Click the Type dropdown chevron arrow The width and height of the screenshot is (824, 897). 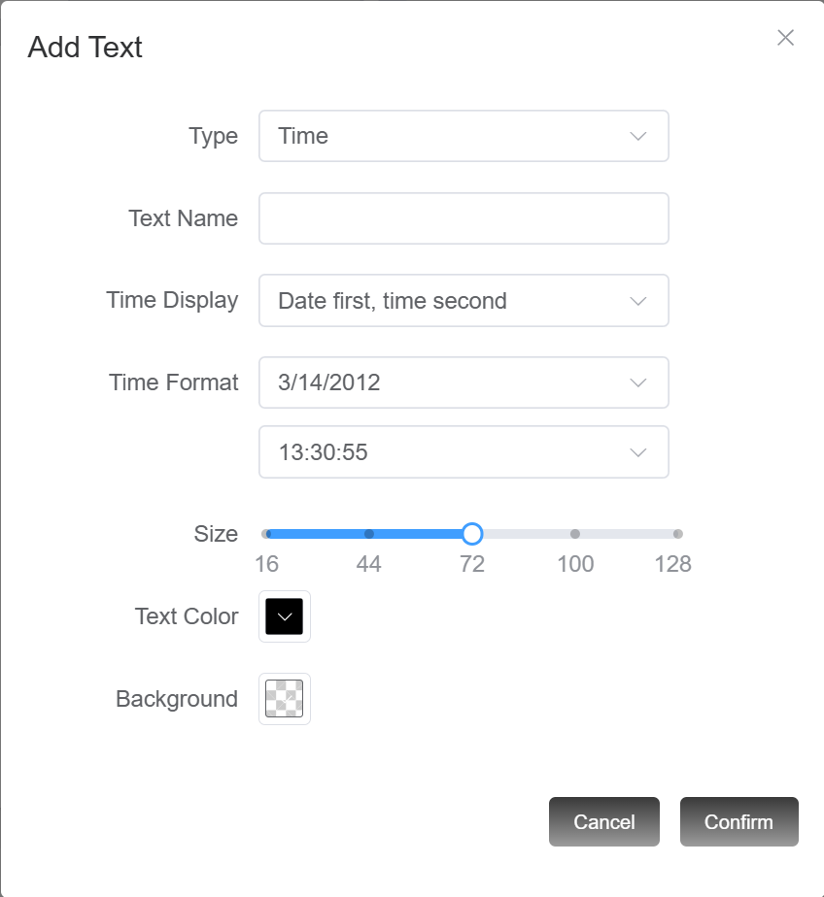pyautogui.click(x=638, y=136)
